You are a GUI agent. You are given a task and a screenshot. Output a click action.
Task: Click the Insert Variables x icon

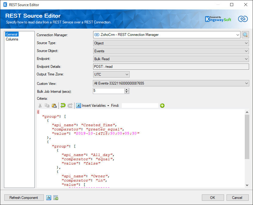coord(79,106)
